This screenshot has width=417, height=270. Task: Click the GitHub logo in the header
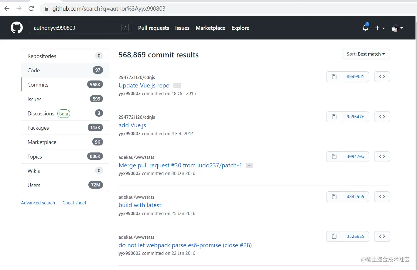click(16, 28)
